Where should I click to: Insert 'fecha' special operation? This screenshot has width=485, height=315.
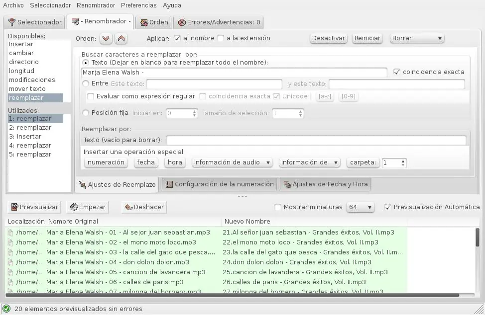pos(146,162)
